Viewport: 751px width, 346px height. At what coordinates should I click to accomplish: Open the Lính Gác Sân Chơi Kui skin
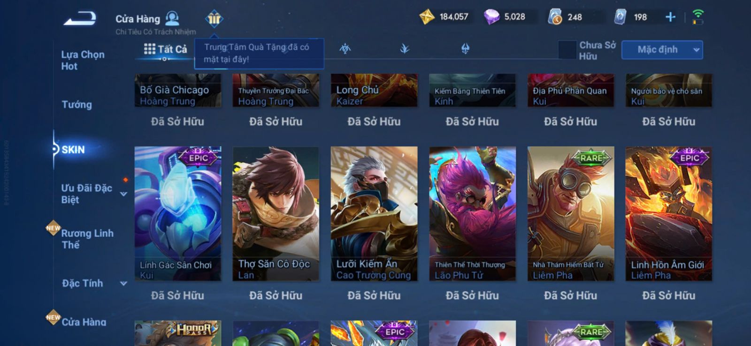[177, 214]
